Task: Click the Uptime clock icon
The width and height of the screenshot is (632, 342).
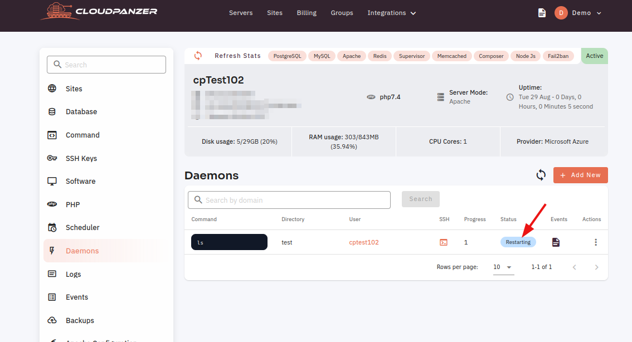Action: [x=510, y=97]
